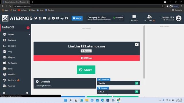Open Windows Start menu
This screenshot has width=184, height=103.
click(x=66, y=100)
